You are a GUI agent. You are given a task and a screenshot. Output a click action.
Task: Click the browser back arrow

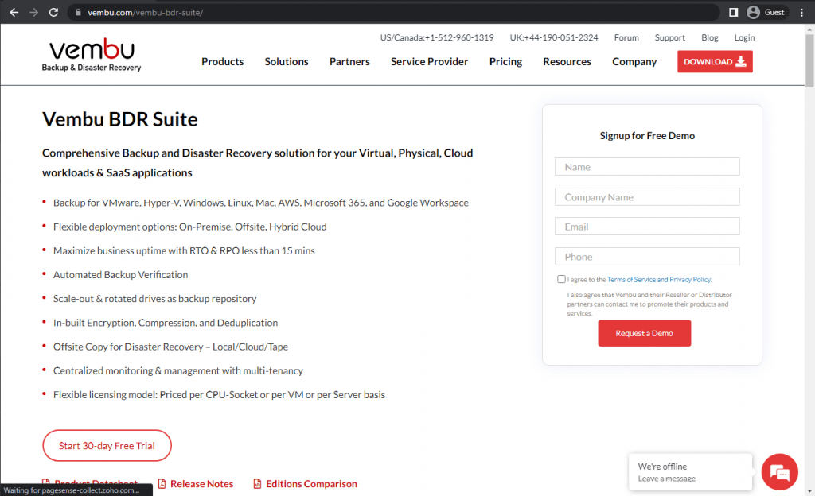tap(14, 13)
